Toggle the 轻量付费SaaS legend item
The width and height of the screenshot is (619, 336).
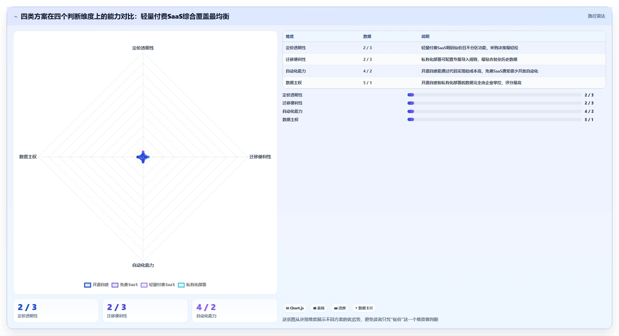(158, 285)
